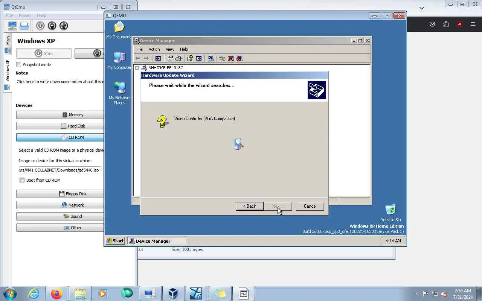The height and width of the screenshot is (301, 482).
Task: Click Device Manager XP taskbar button
Action: 157,241
